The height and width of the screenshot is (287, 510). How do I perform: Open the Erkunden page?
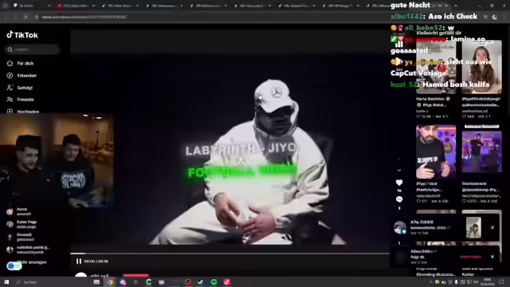point(22,76)
